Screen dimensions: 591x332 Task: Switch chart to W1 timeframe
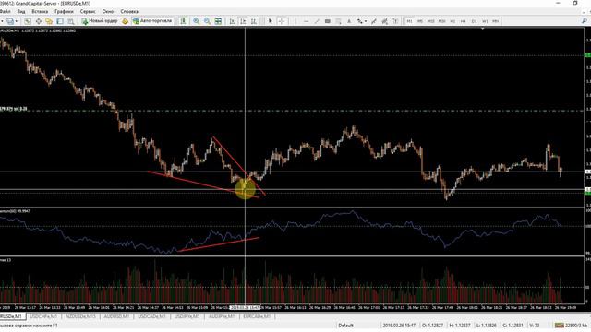point(485,21)
